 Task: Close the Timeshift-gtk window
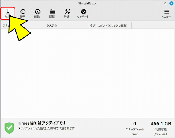pos(171,4)
